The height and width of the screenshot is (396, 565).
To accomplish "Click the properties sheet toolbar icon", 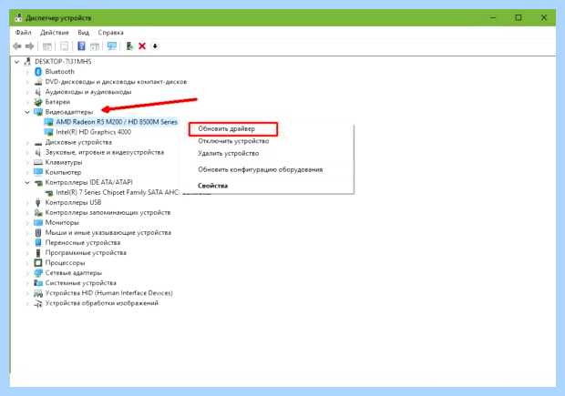I will point(64,46).
